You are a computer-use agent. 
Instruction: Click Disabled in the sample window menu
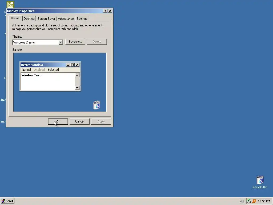point(39,70)
